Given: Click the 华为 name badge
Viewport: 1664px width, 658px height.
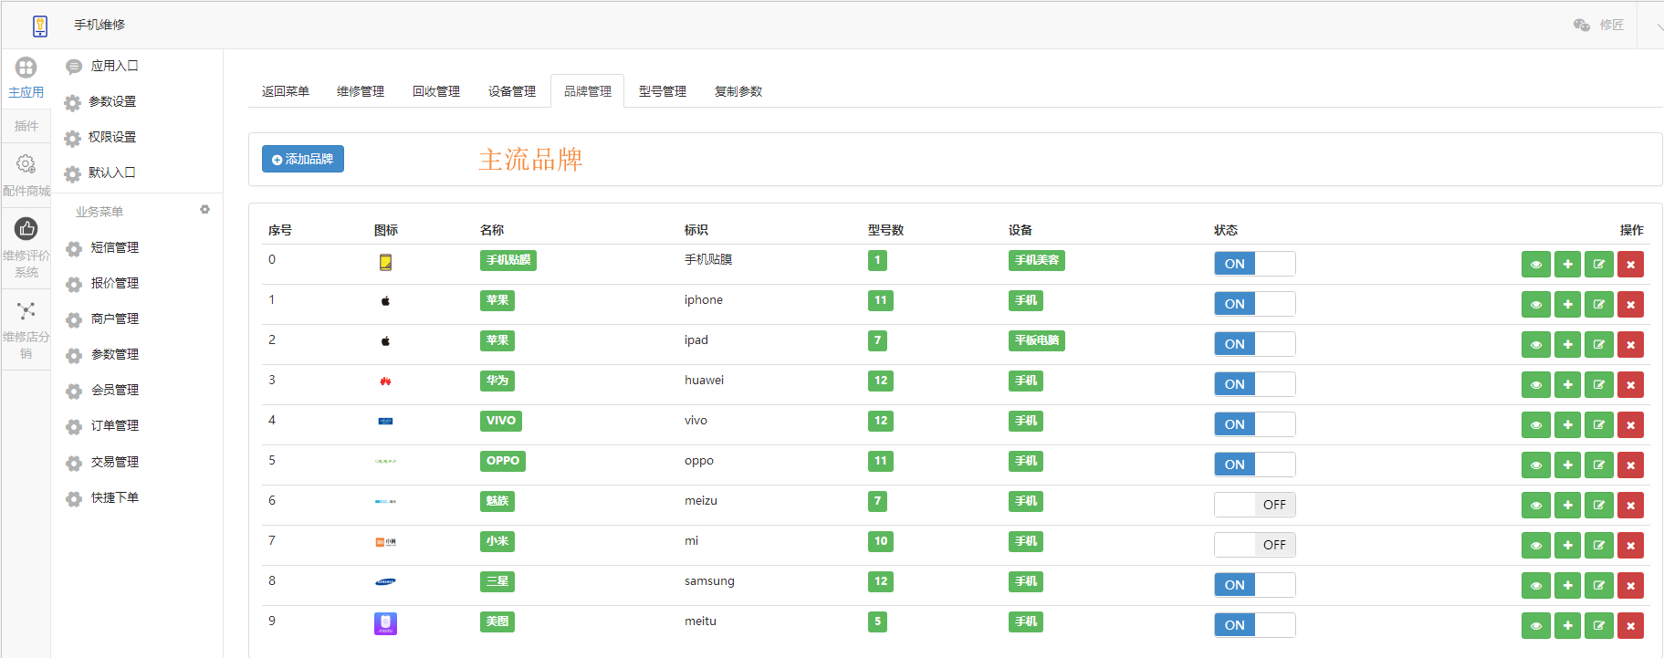Looking at the screenshot, I should (x=497, y=381).
